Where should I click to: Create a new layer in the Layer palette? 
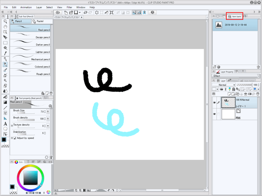point(229,94)
